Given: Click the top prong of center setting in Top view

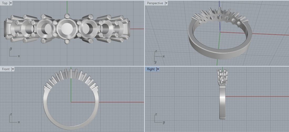Looking at the screenshot, I should coord(67,16).
